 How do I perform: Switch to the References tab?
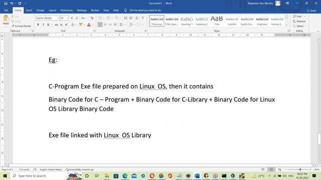coord(67,10)
